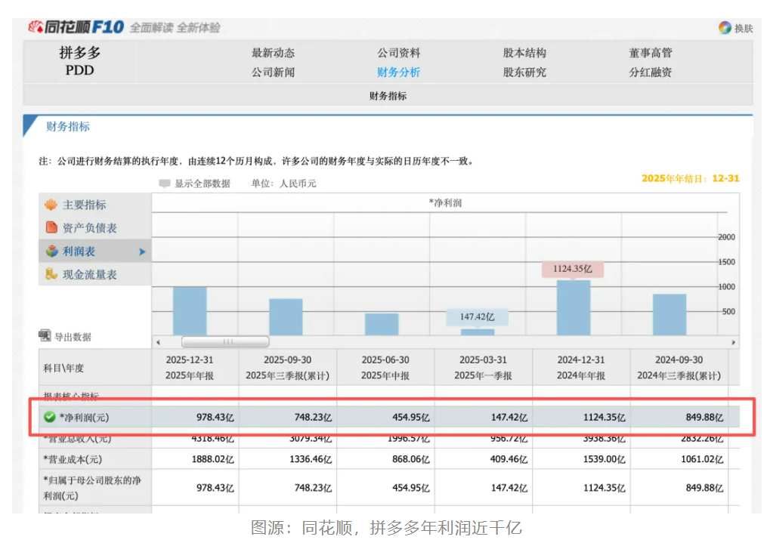
Task: Click the *净利润(元) row label
Action: pos(85,418)
